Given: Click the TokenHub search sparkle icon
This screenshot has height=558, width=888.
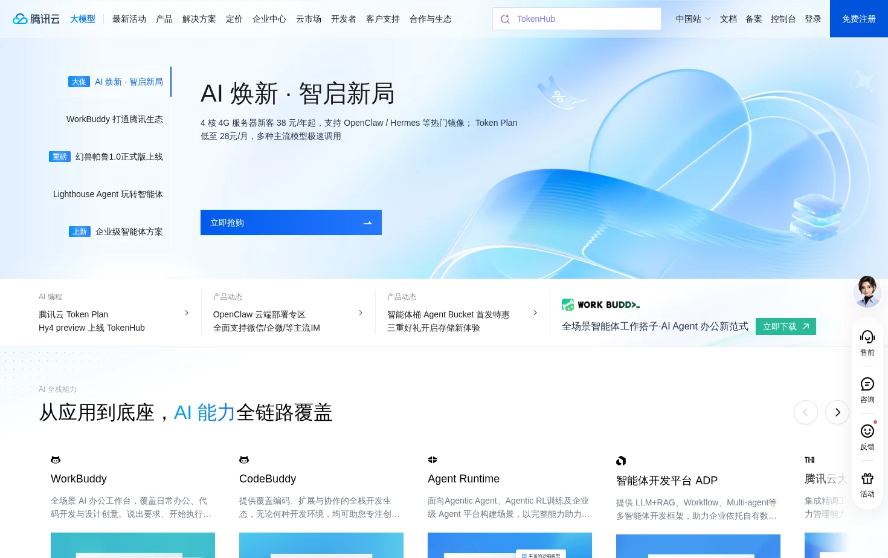Looking at the screenshot, I should [x=505, y=19].
